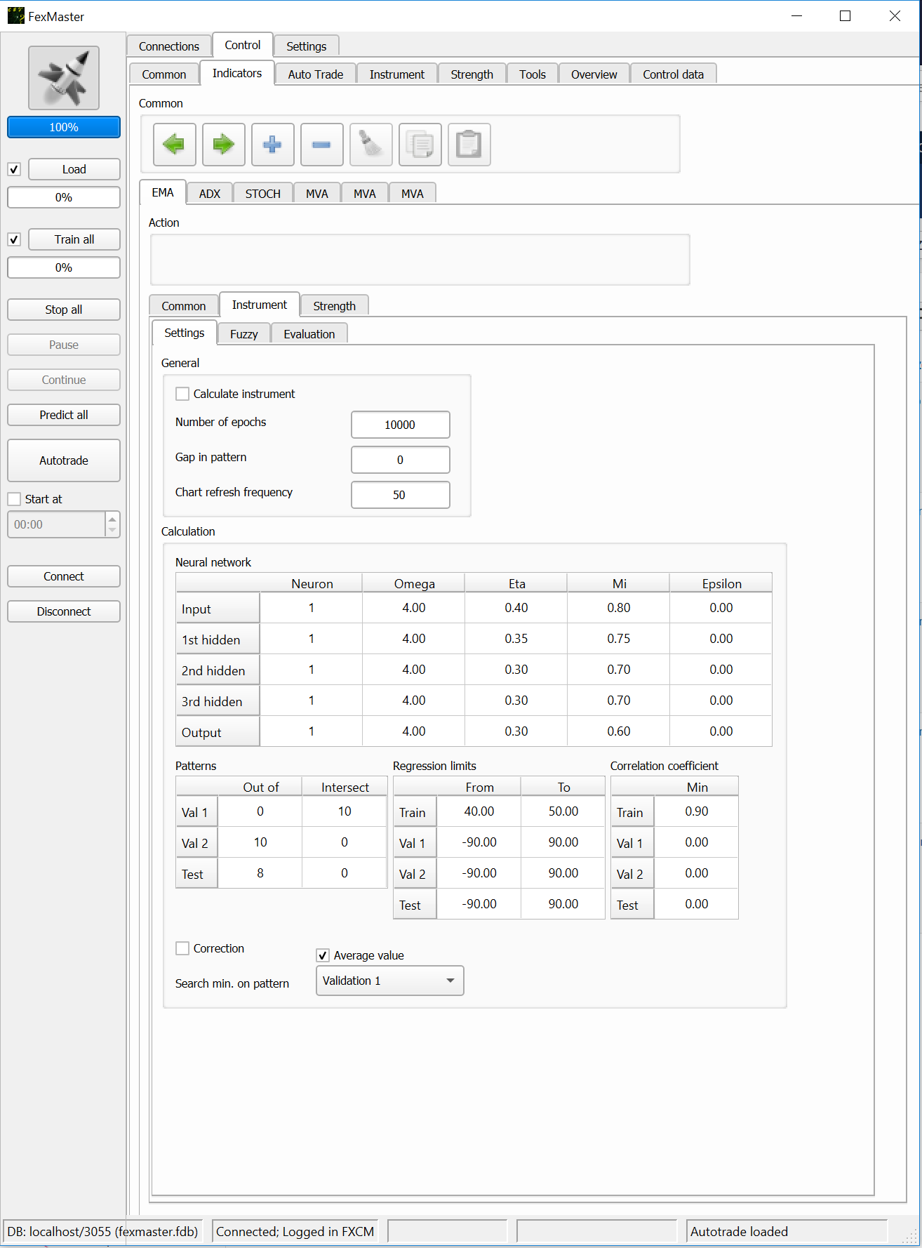Click the broom clear icon
Screen dimensions: 922x1248
coord(370,145)
